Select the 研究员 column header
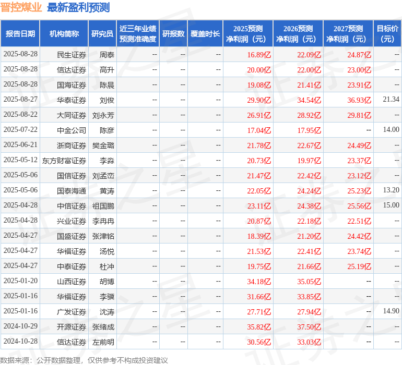The image size is (402, 365). click(x=102, y=33)
